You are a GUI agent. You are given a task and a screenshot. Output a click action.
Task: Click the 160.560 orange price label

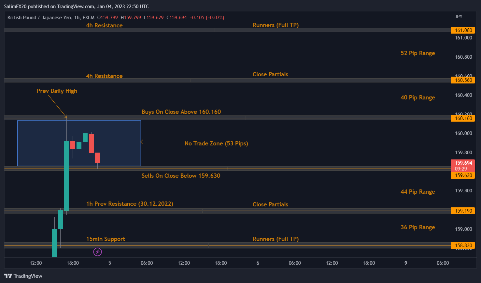pos(463,80)
